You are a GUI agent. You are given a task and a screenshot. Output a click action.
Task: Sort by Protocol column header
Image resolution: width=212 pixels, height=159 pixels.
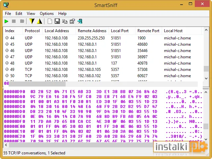click(x=32, y=31)
